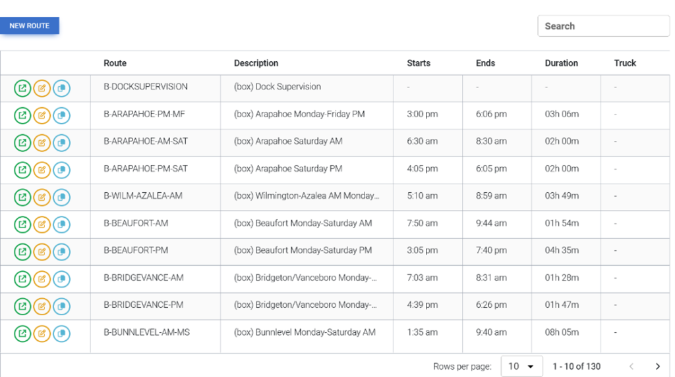Open the B-DOCKSUPERVISION route with green icon
This screenshot has width=675, height=377.
pyautogui.click(x=22, y=88)
